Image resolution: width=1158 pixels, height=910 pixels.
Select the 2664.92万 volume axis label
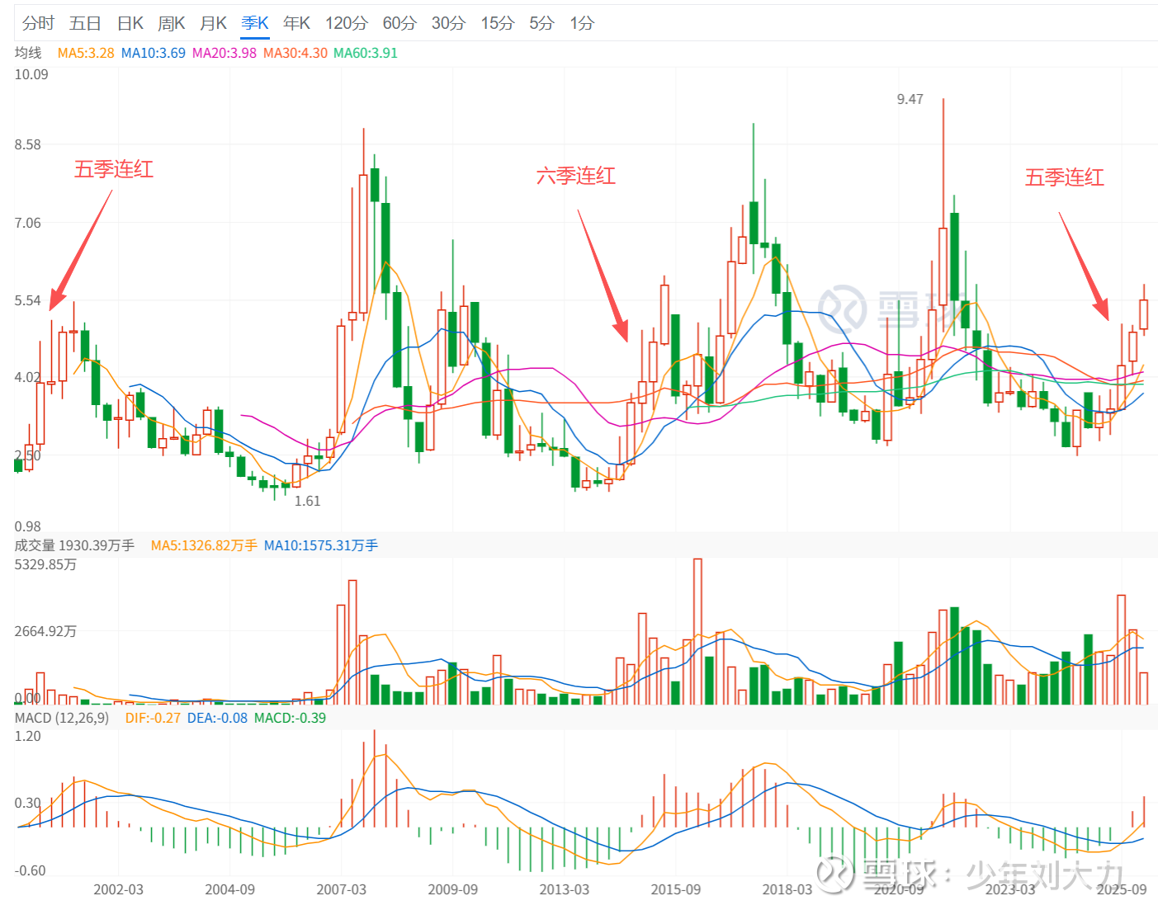(x=45, y=631)
